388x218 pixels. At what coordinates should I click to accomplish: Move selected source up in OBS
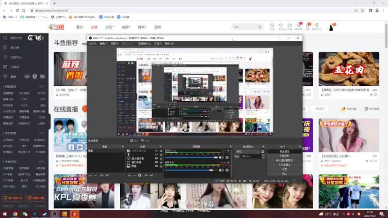pyautogui.click(x=146, y=175)
